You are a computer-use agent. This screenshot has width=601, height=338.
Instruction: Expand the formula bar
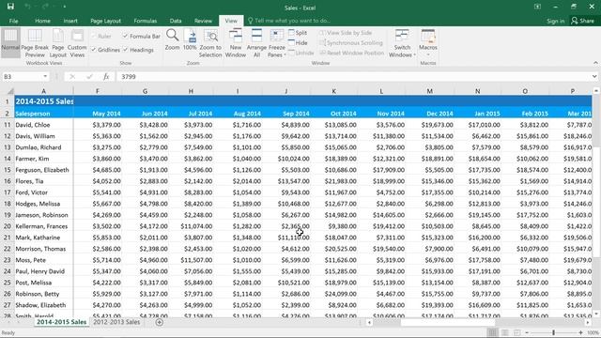594,77
